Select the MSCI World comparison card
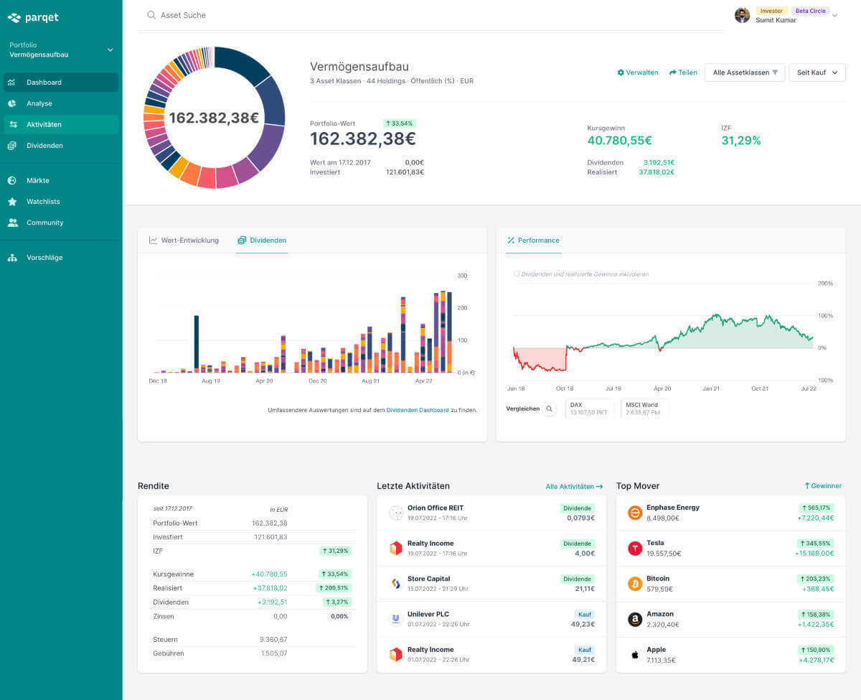This screenshot has height=700, width=861. [x=644, y=409]
